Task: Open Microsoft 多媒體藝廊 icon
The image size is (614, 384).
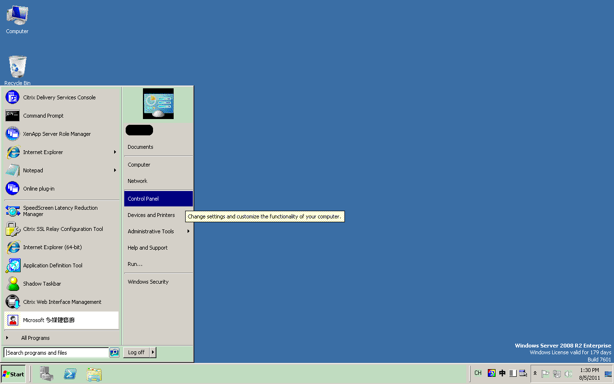Action: point(12,320)
